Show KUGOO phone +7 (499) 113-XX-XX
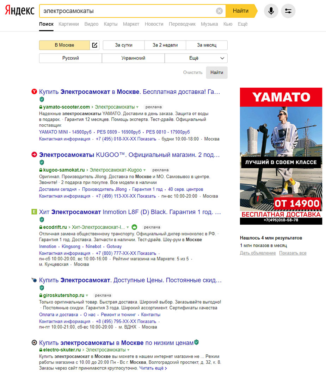326x373 pixels. pyautogui.click(x=125, y=196)
